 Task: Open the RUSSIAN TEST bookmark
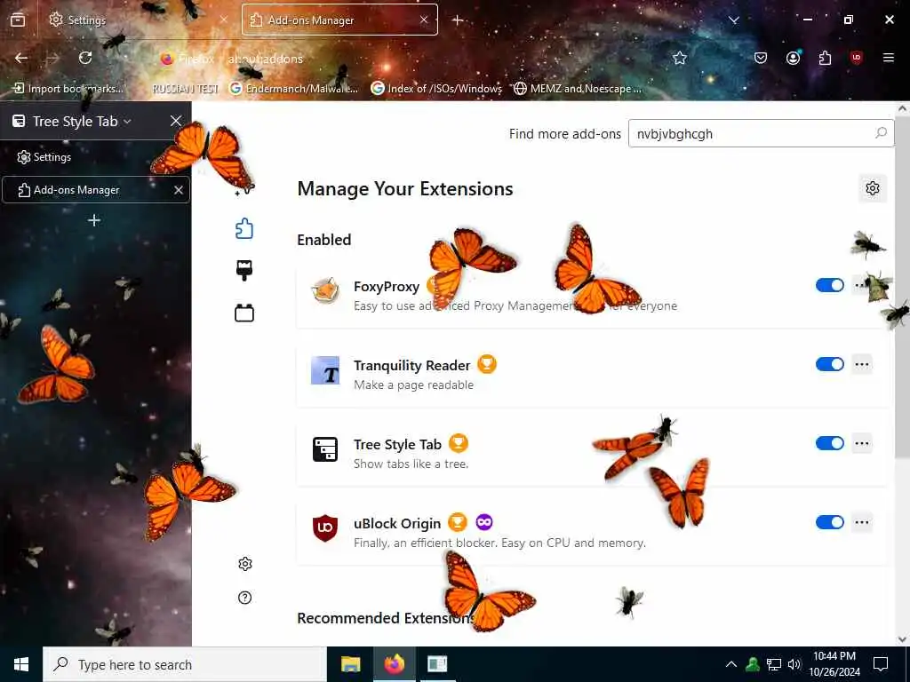[185, 88]
